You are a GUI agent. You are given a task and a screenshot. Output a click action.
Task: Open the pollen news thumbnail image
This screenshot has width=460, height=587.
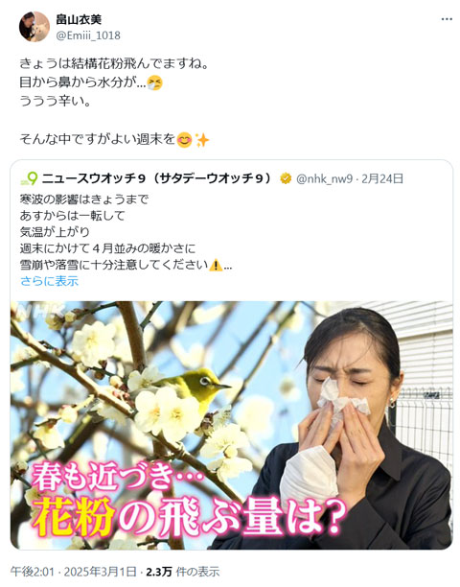231,425
